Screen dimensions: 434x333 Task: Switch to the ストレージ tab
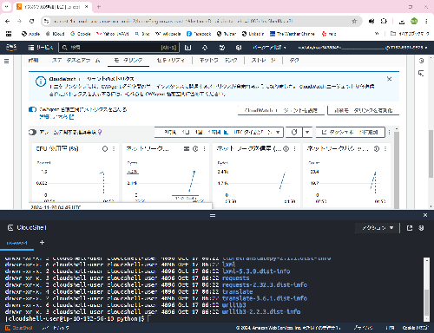(x=263, y=61)
